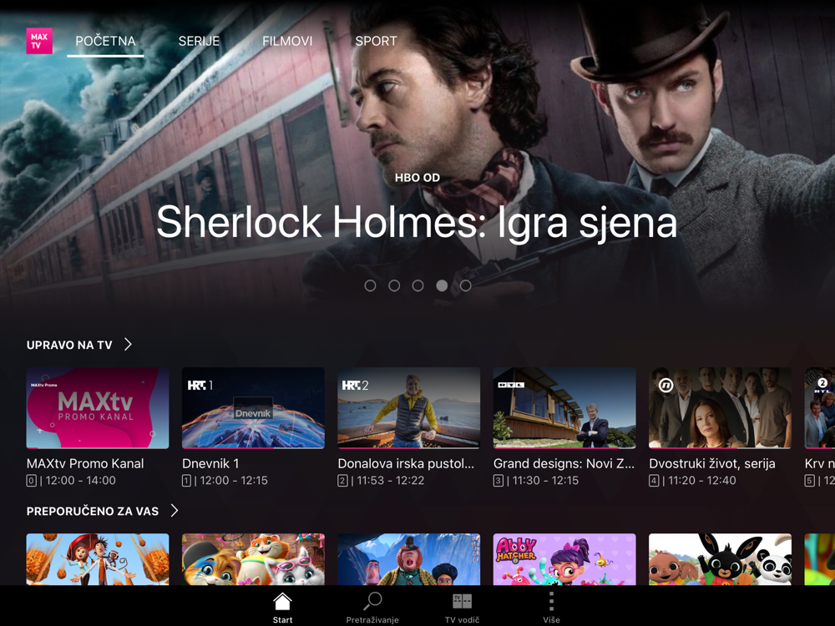The height and width of the screenshot is (626, 835).
Task: Switch to the Serije tab
Action: 199,41
